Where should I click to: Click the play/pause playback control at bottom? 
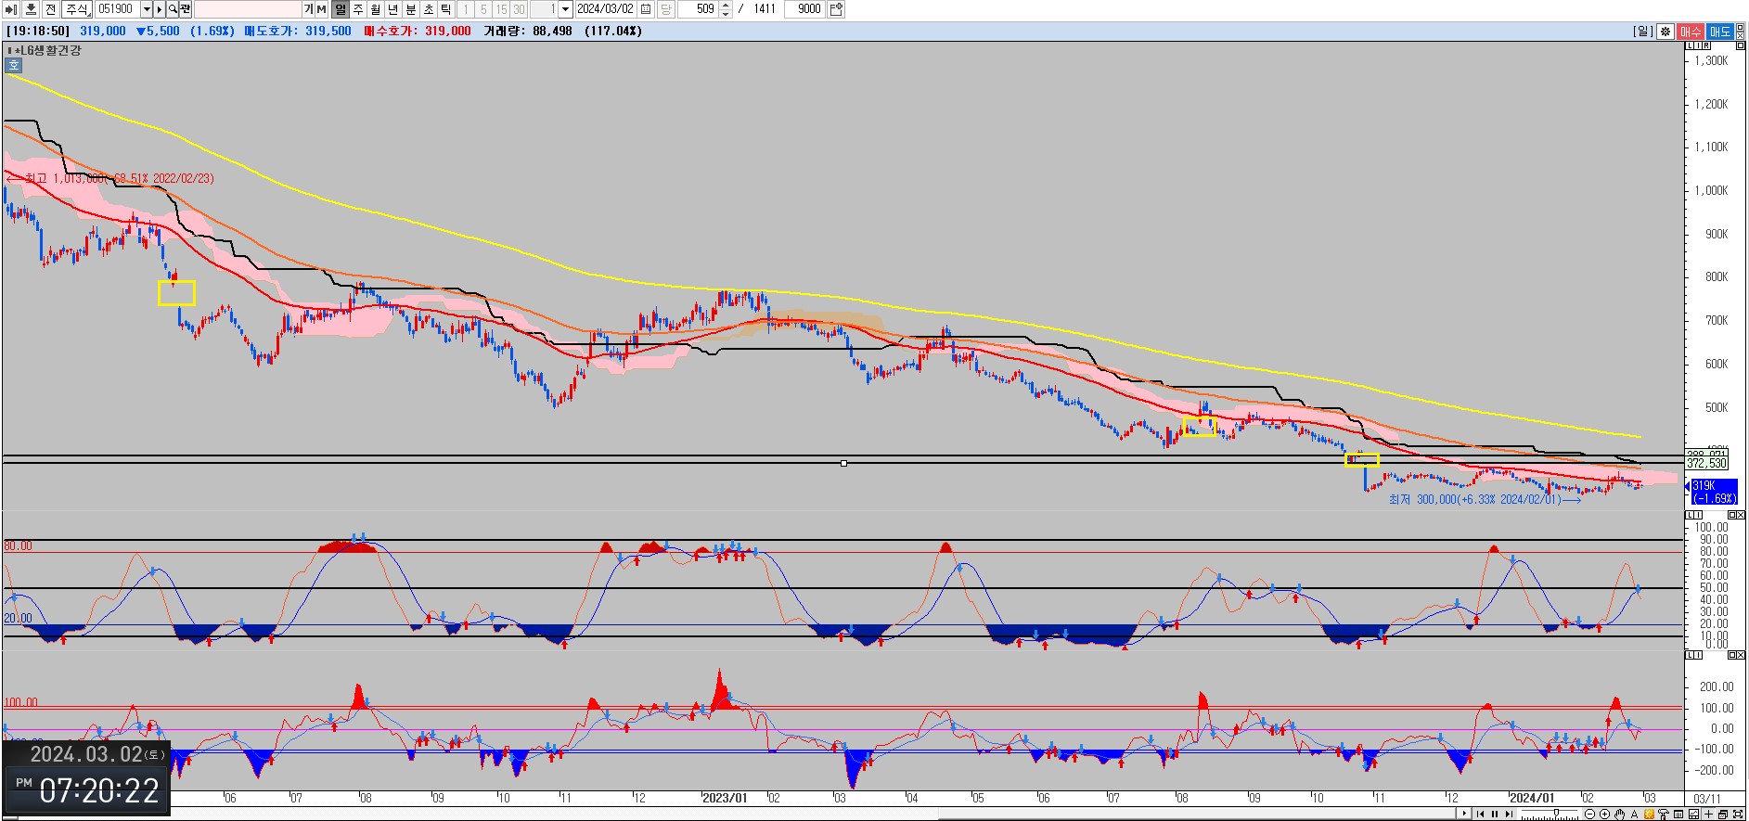click(x=1495, y=815)
